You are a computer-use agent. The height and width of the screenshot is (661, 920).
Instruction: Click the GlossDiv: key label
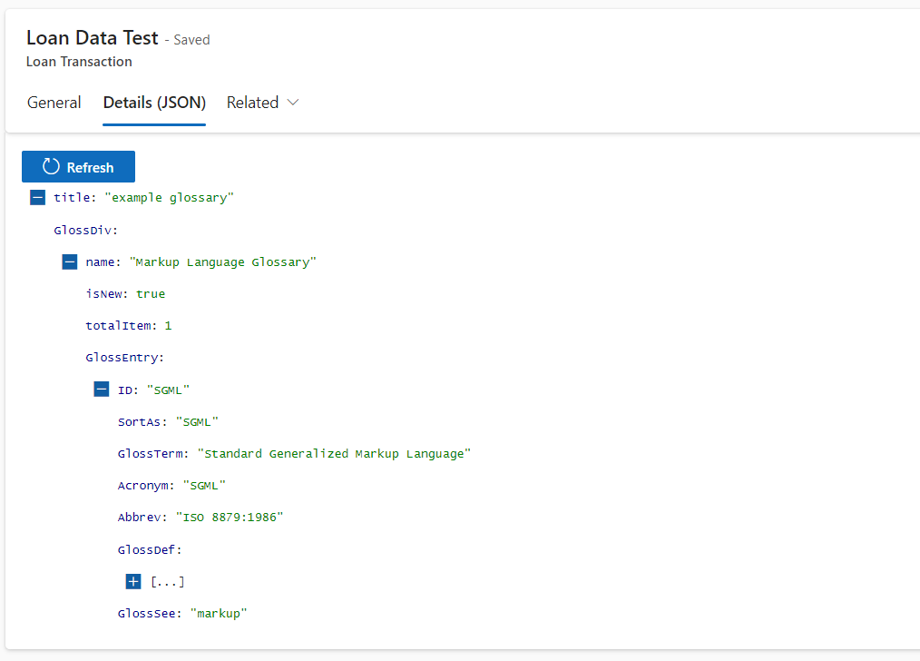[x=85, y=230]
